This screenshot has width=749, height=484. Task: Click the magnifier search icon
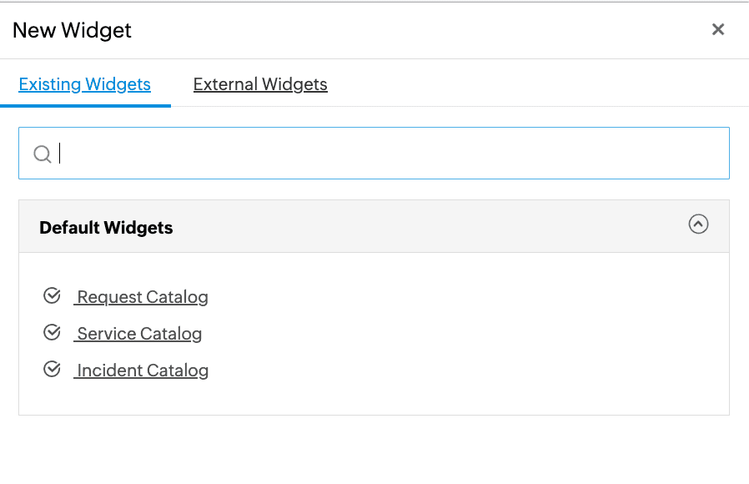(43, 154)
